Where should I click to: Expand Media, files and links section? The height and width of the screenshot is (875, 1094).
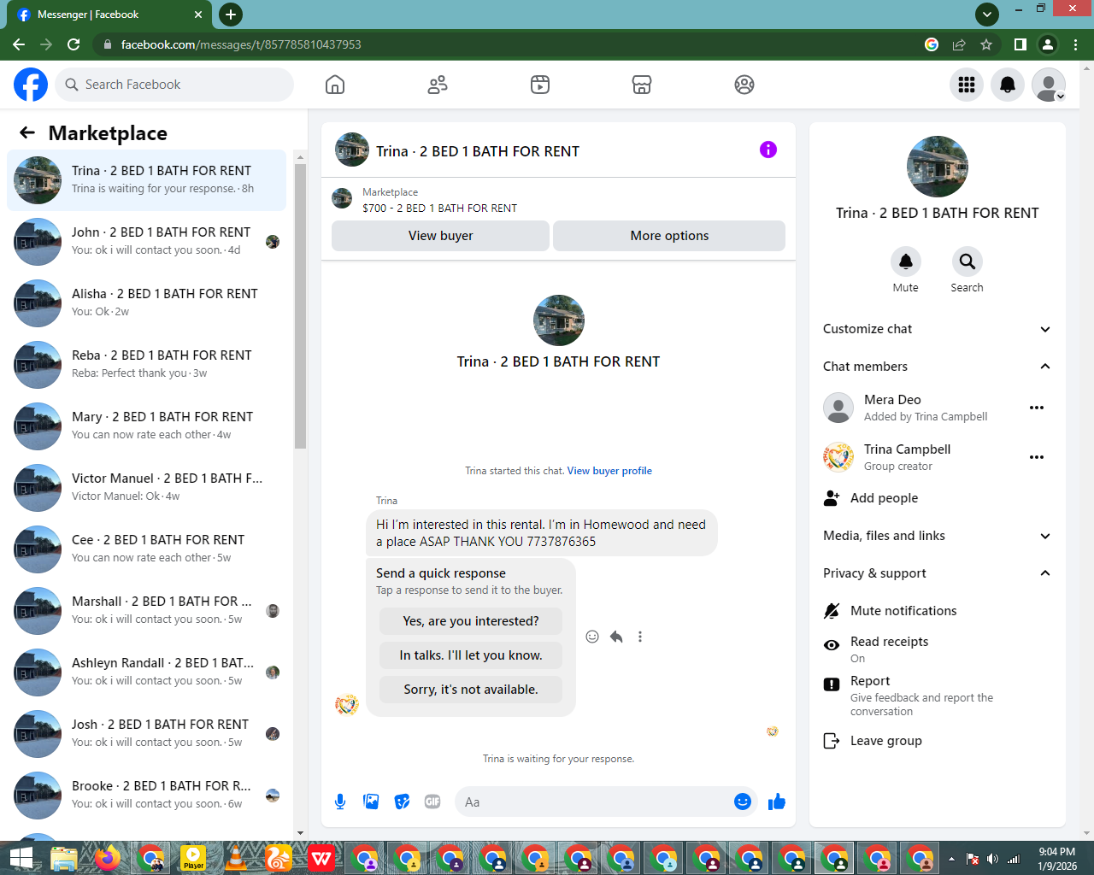[937, 536]
